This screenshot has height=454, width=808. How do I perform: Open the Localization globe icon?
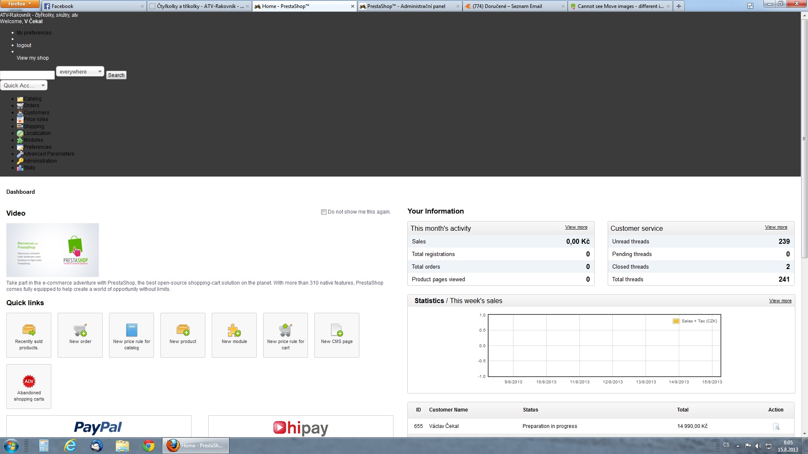point(20,134)
